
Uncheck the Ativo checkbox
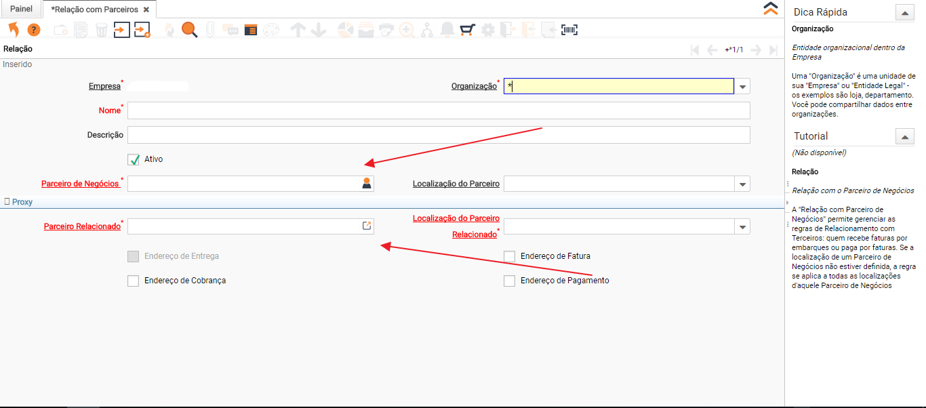[134, 160]
